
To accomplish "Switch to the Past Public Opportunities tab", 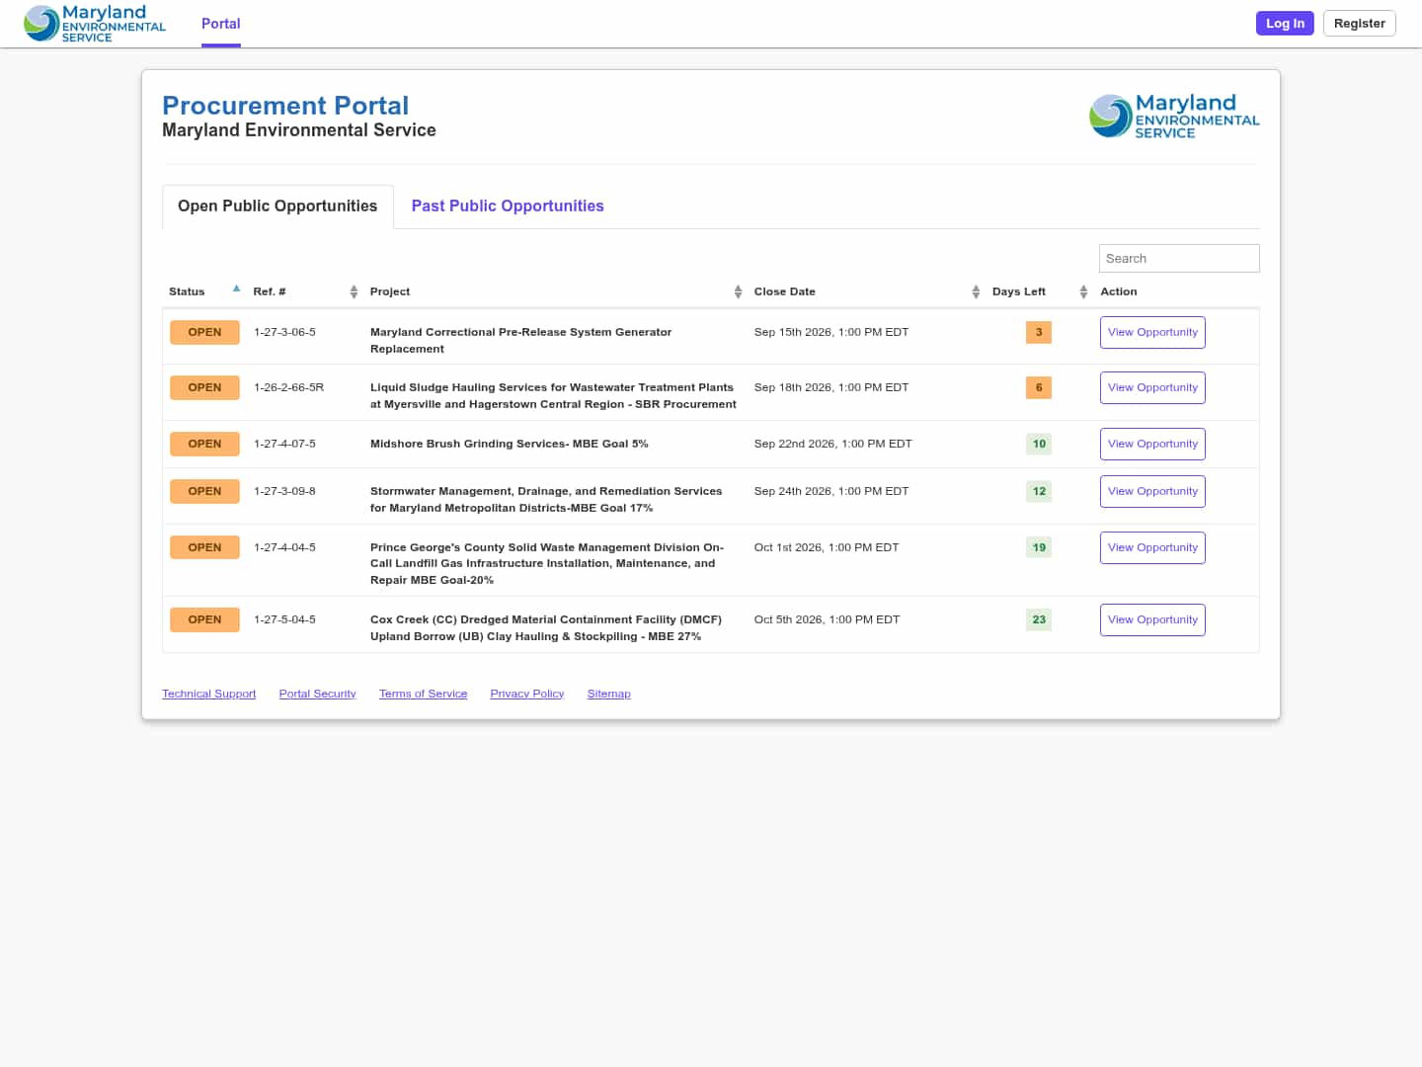I will 508,206.
